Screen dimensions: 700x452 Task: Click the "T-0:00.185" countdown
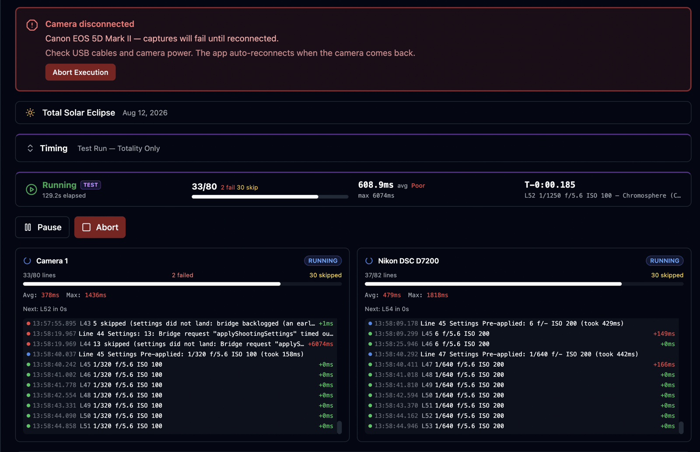tap(550, 185)
